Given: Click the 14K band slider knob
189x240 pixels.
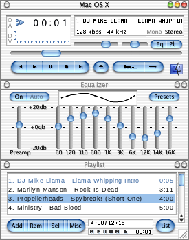Looking at the screenshot, I should (157, 133).
